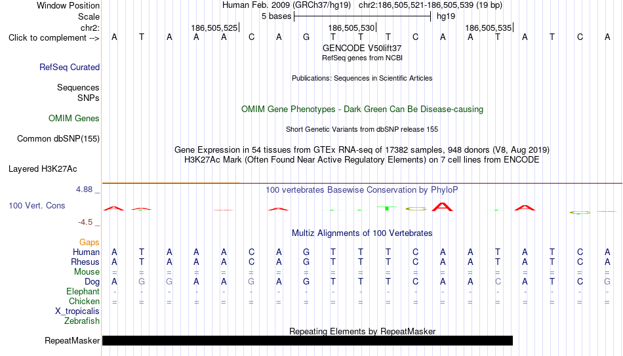Click the 'Click to complement' label
Viewport: 623px width, 356px height.
[x=54, y=38]
